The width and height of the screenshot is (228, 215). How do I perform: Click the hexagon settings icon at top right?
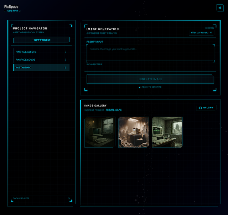pyautogui.click(x=220, y=8)
